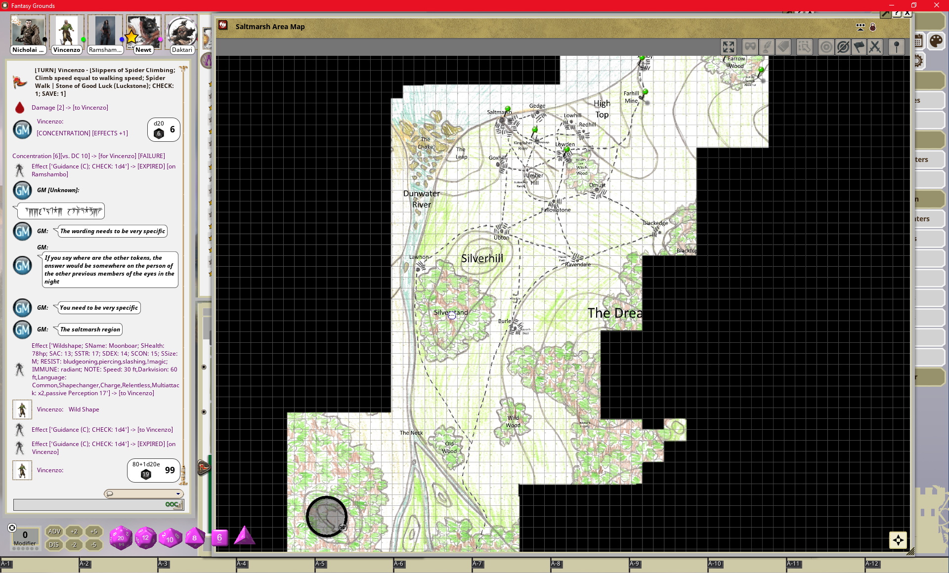Select the mask visibility tool
This screenshot has height=573, width=949.
(x=750, y=47)
